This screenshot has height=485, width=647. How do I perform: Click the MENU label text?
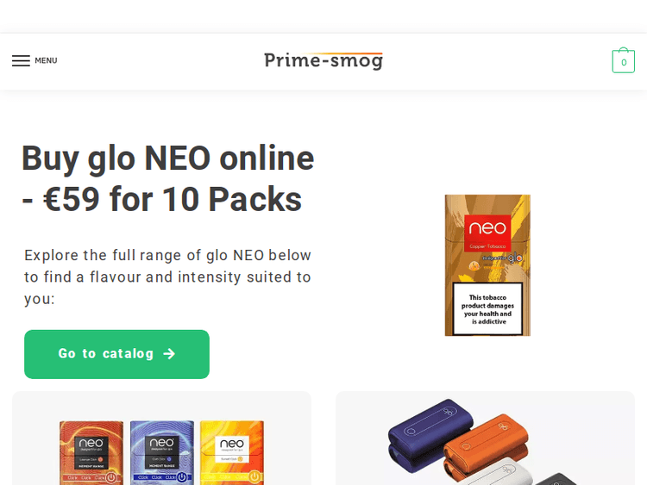click(46, 60)
